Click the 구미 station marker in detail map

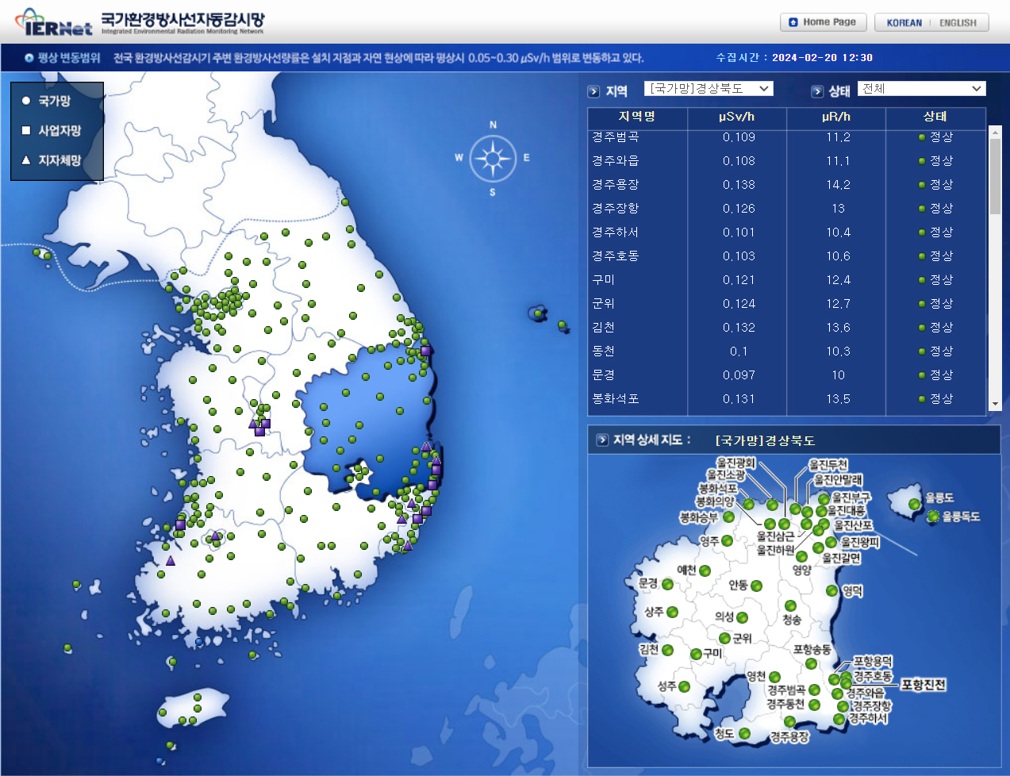pyautogui.click(x=696, y=654)
